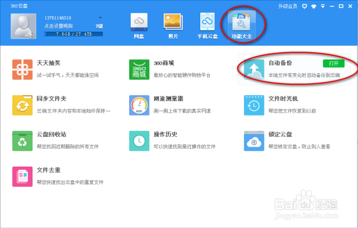The width and height of the screenshot is (358, 228).
Task: Click the description 可以快速找到最近操作的文件
Action: pos(185,146)
